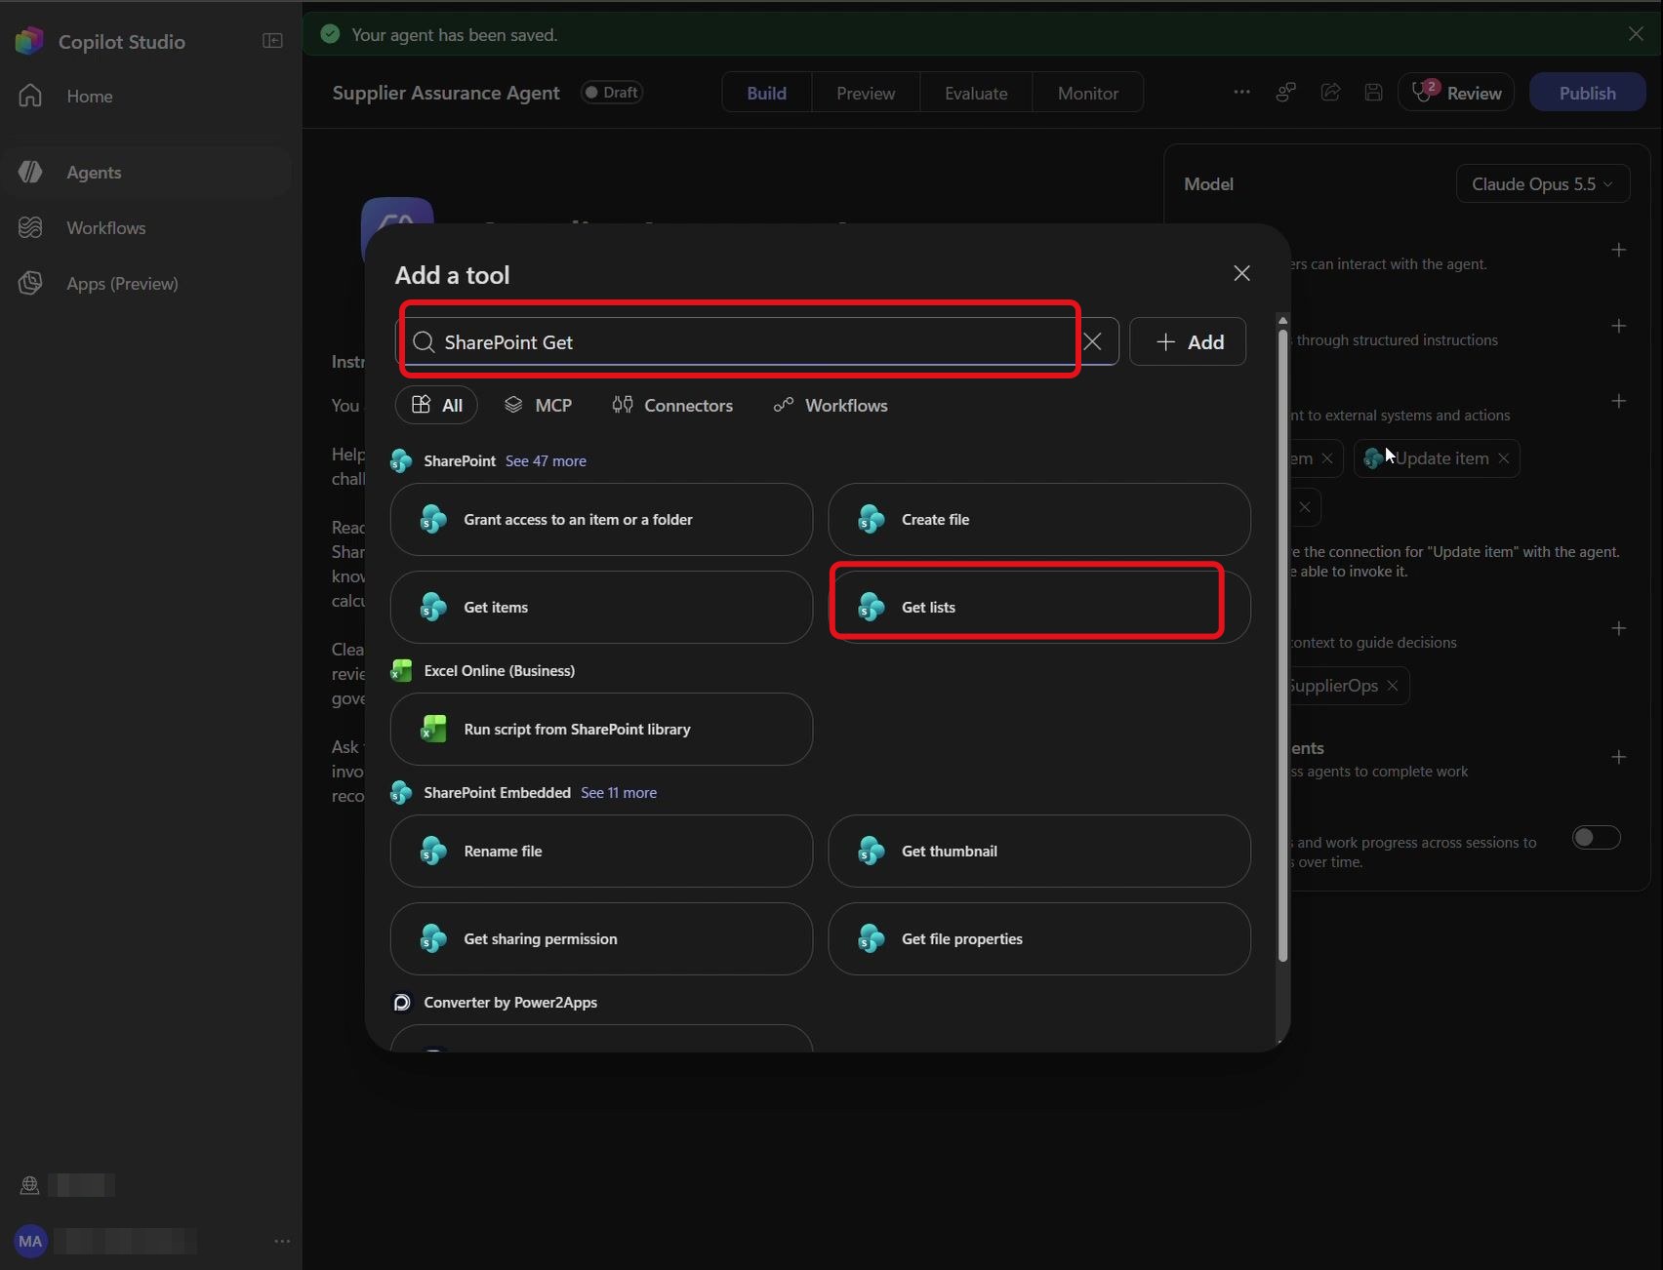The width and height of the screenshot is (1663, 1270).
Task: Click the save disk icon in top bar
Action: [1373, 93]
